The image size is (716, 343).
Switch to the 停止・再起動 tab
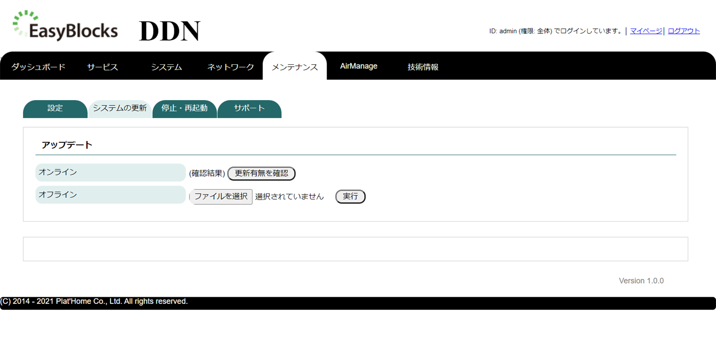185,108
